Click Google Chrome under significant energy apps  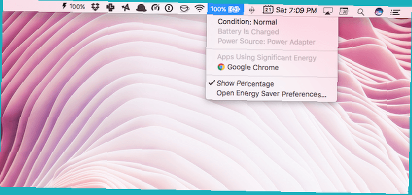(x=248, y=67)
